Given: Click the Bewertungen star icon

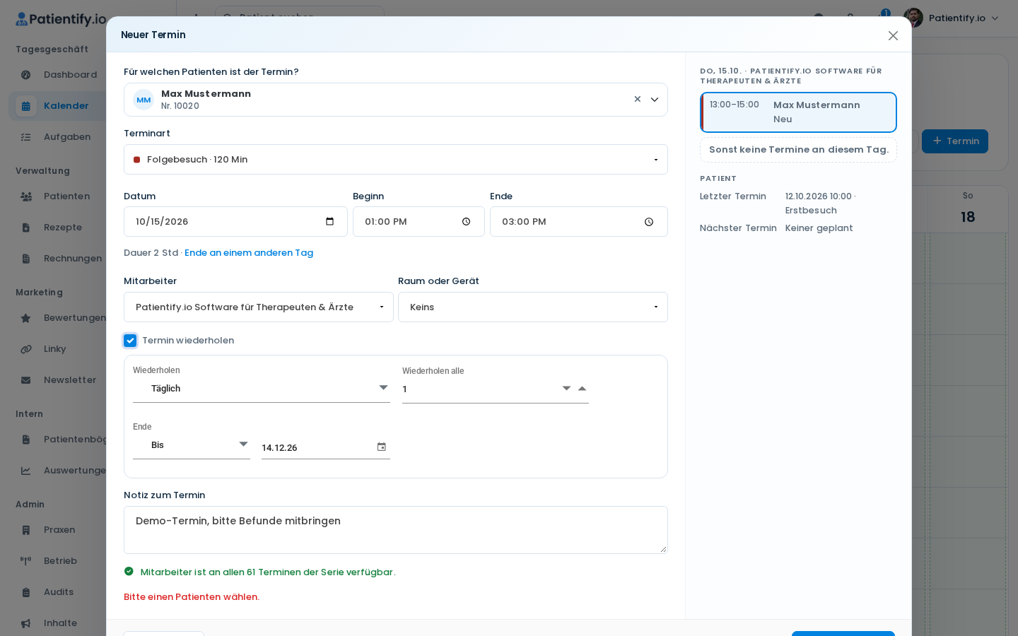Looking at the screenshot, I should (26, 318).
